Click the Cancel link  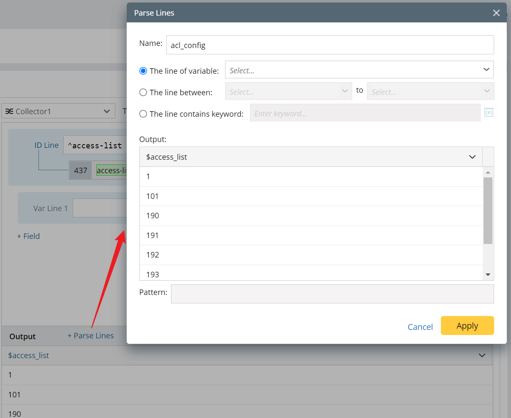point(420,327)
